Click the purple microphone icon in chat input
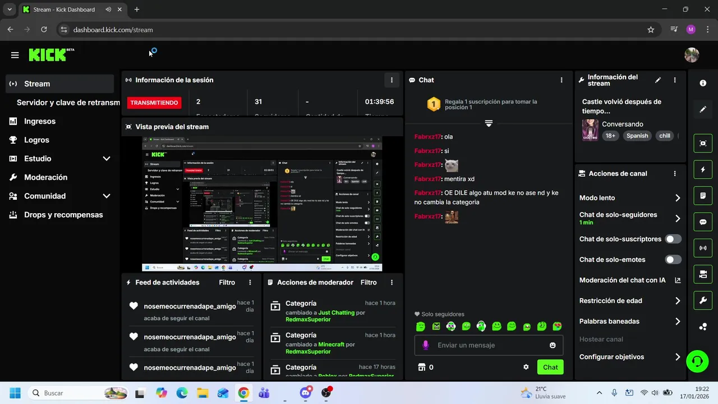 425,345
